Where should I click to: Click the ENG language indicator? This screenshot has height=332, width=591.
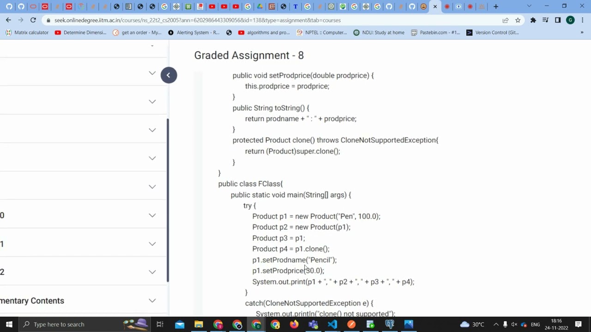point(535,325)
